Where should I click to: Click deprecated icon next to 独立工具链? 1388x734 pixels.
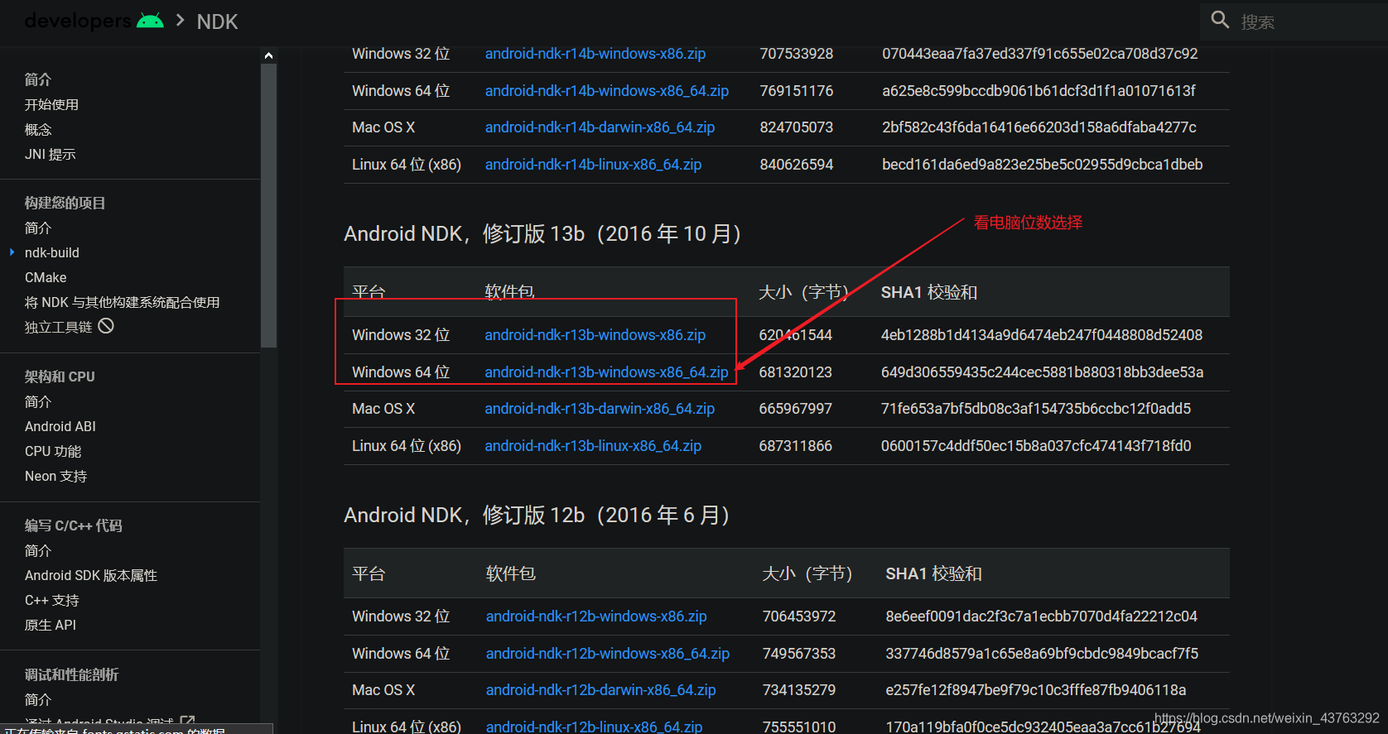point(106,326)
